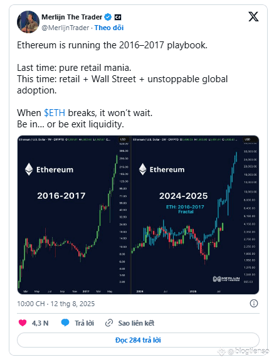Copy link via Sao liên kết
The height and width of the screenshot is (362, 274).
point(136,323)
